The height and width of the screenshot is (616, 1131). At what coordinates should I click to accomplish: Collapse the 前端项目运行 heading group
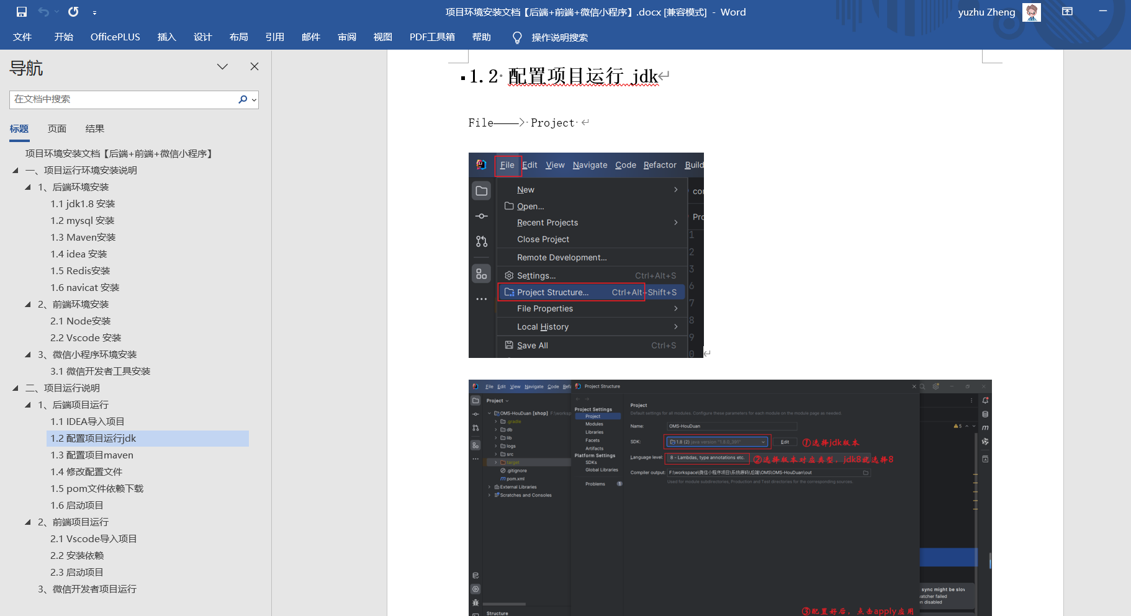pos(28,522)
